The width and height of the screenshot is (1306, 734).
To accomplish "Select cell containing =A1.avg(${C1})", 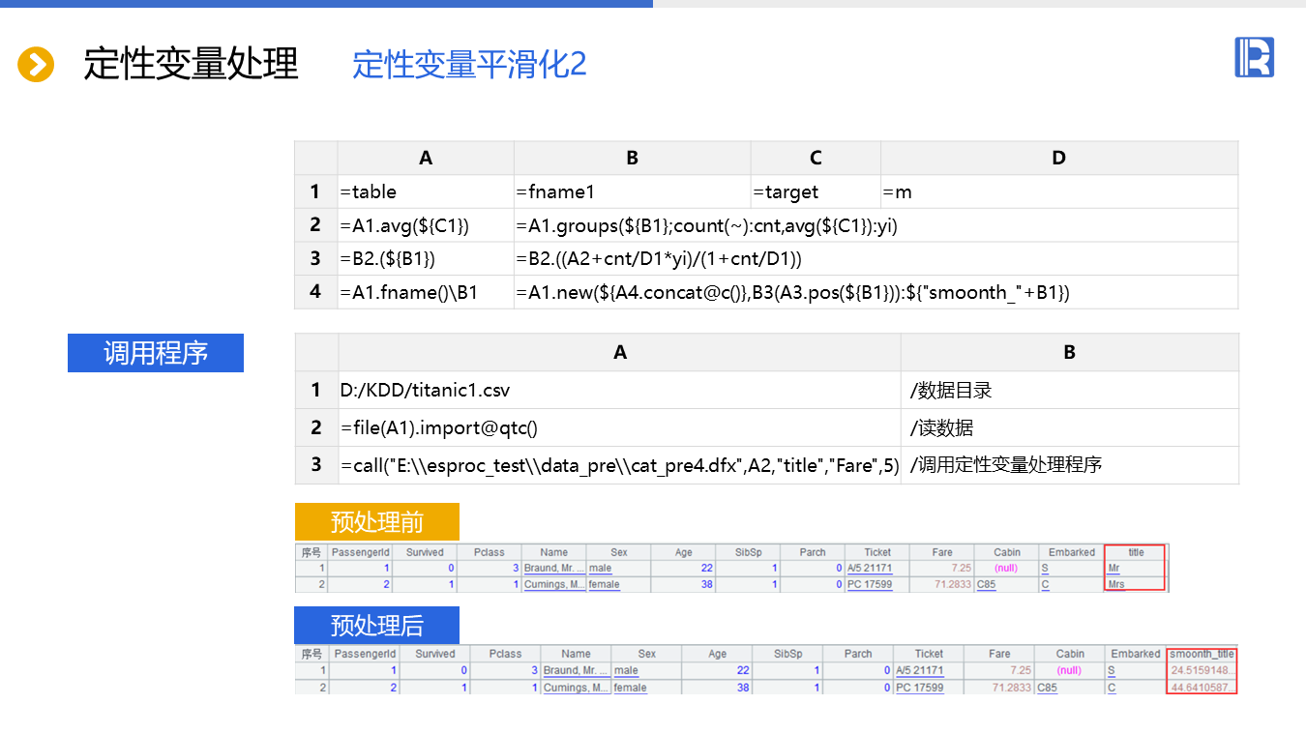I will [426, 225].
